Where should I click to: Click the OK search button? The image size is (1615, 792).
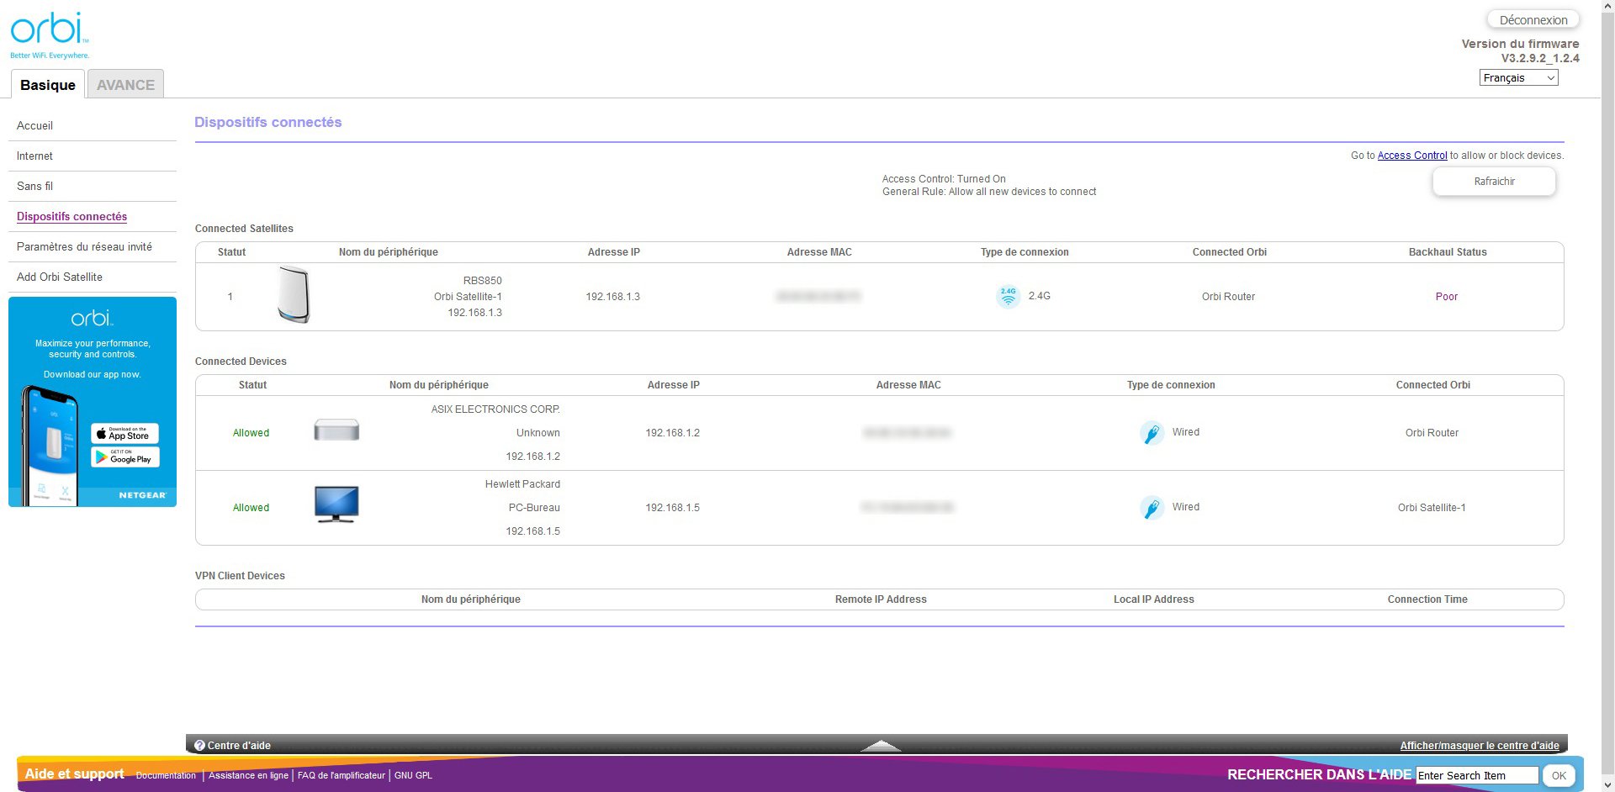(1558, 775)
